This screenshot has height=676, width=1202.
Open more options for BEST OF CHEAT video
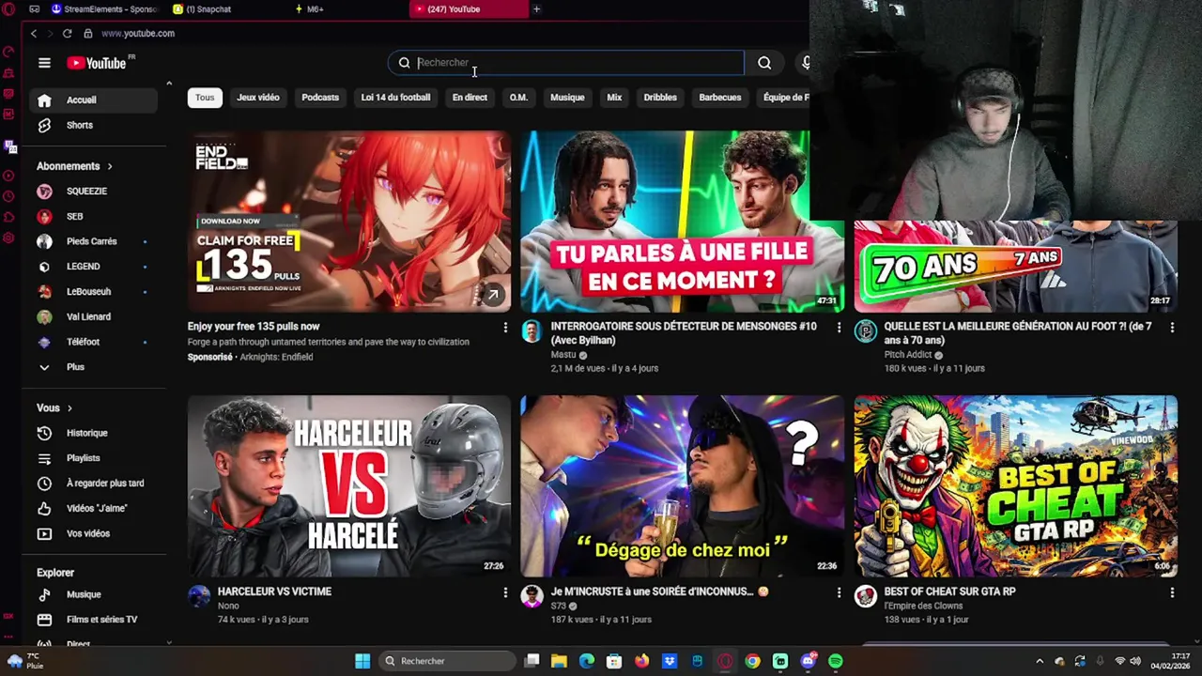point(1172,592)
